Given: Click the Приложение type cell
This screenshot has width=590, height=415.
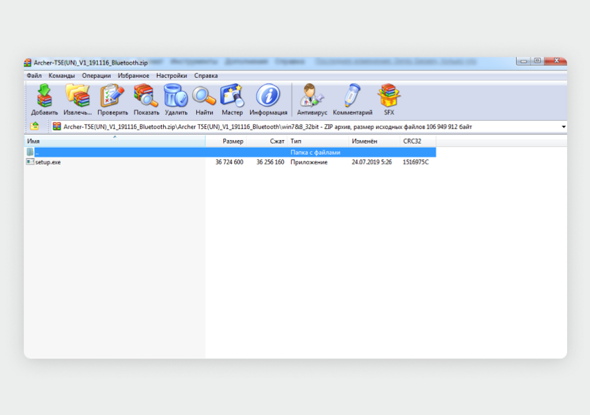Looking at the screenshot, I should tap(309, 162).
